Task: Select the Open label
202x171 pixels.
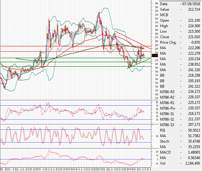Action: [164, 20]
